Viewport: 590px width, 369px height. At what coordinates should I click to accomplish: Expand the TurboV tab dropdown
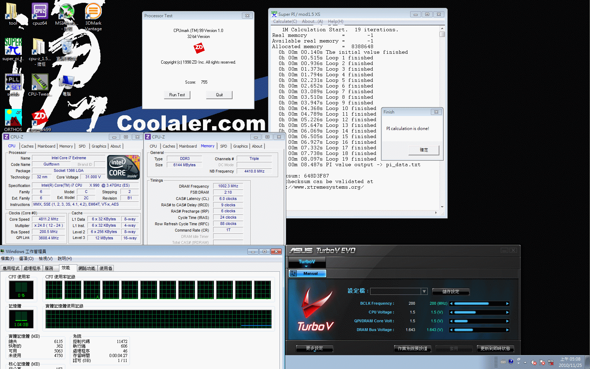pos(307,266)
